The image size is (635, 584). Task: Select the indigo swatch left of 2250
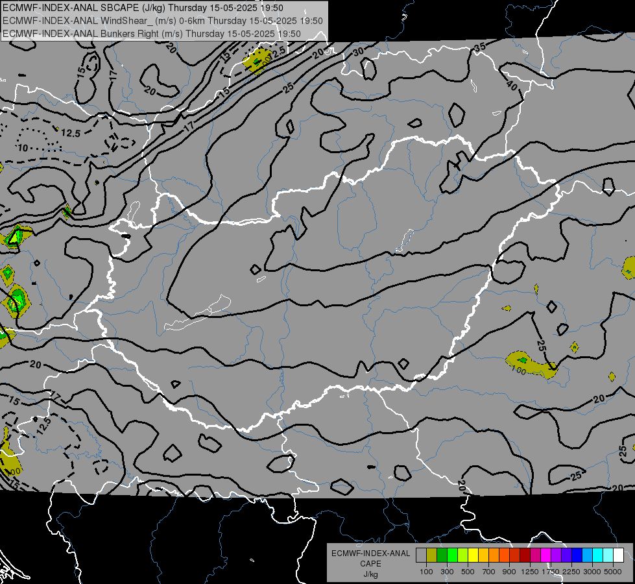pos(566,555)
